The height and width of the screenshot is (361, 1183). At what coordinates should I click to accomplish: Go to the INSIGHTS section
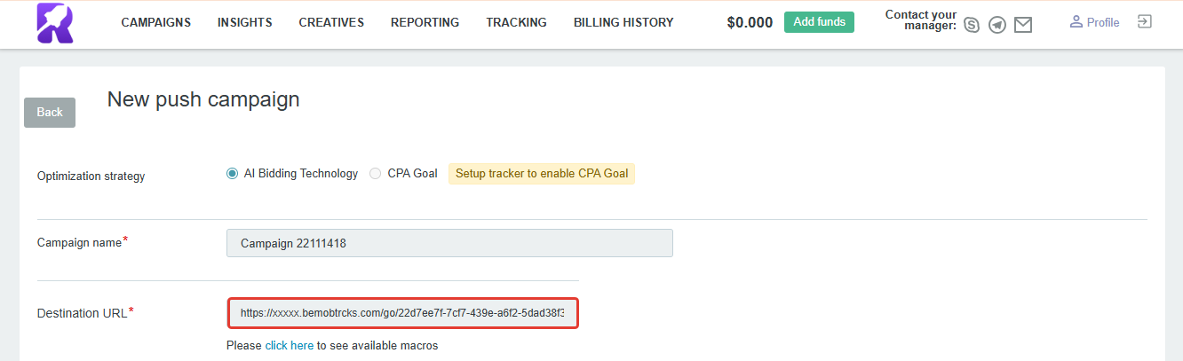click(245, 22)
